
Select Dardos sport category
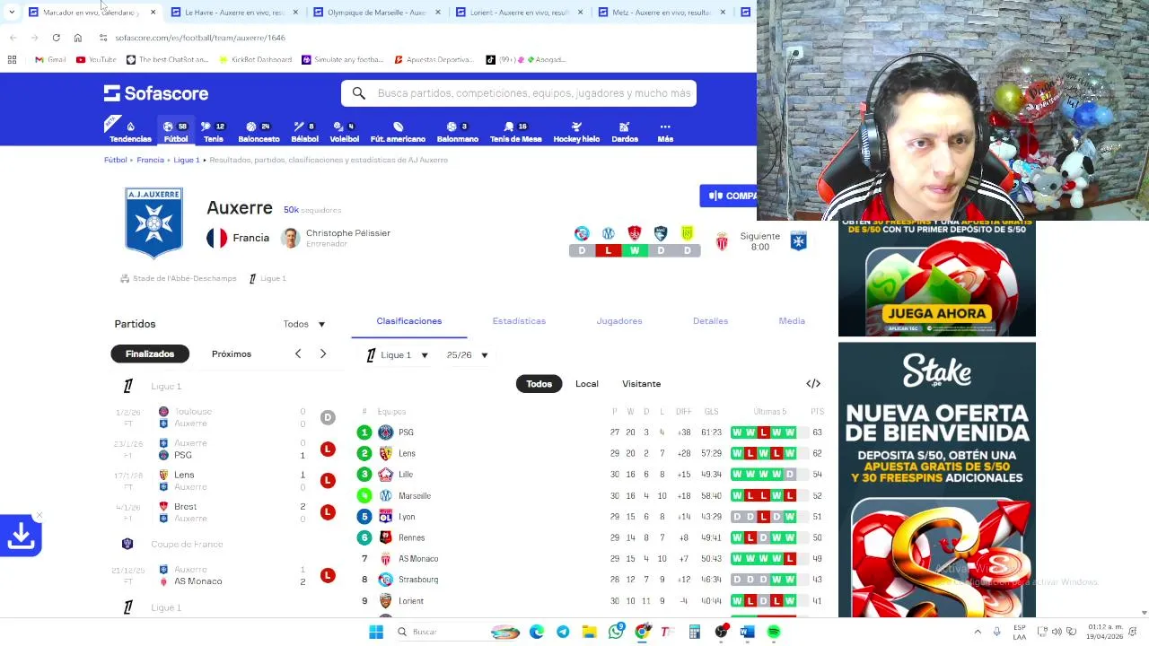[625, 132]
